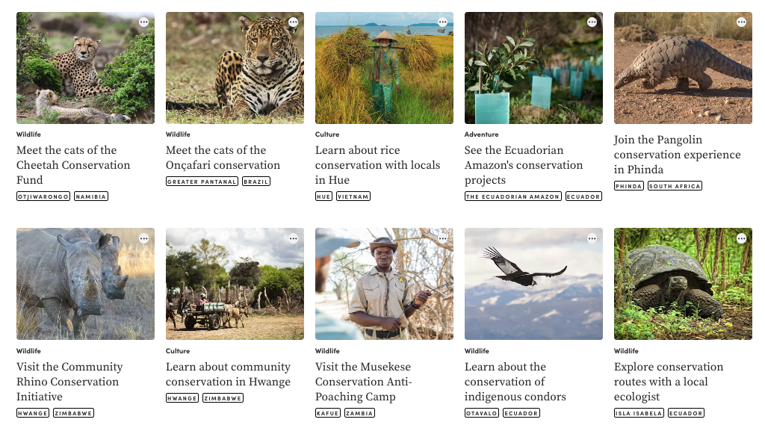Viewport: 765px width, 440px height.
Task: Open more options on the jaguar card
Action: [x=293, y=22]
